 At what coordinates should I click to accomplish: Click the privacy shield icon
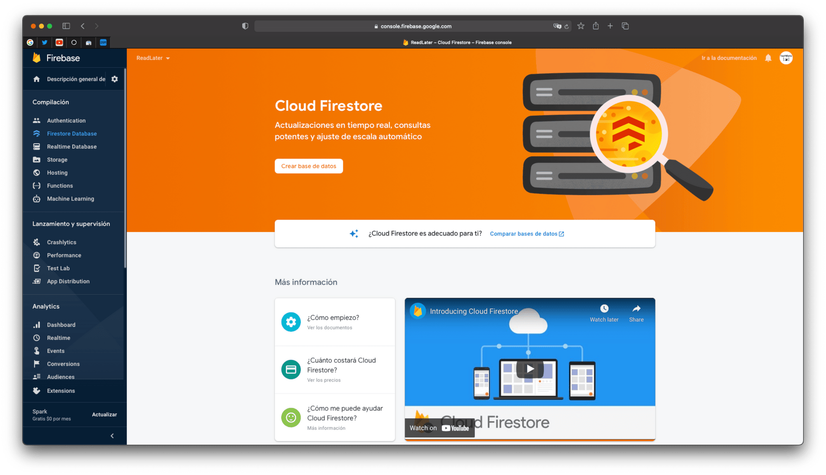245,26
